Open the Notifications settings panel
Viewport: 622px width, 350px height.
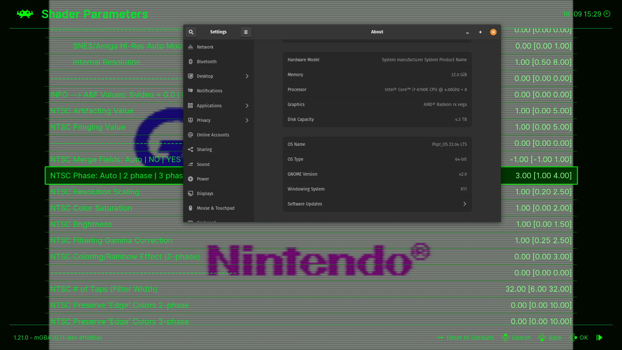pyautogui.click(x=209, y=91)
